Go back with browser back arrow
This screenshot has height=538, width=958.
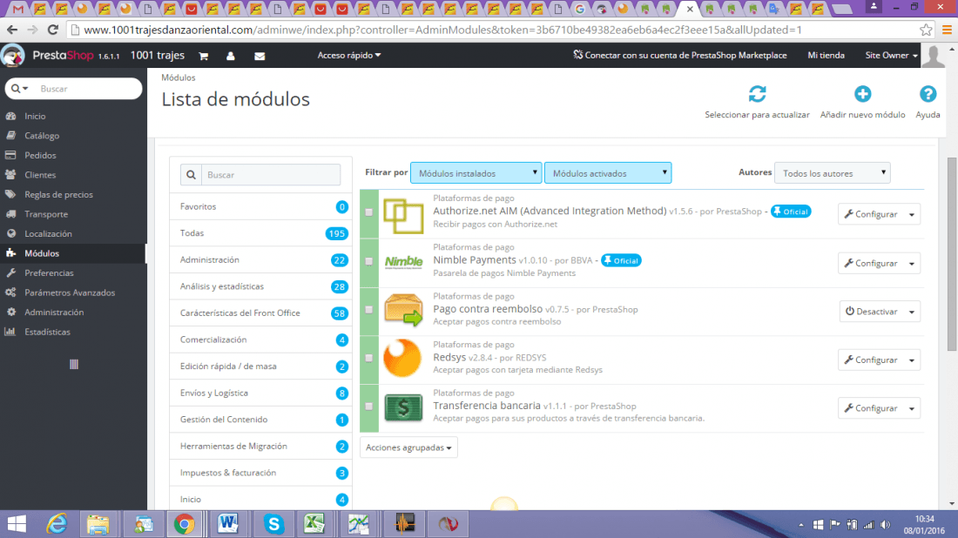click(12, 30)
